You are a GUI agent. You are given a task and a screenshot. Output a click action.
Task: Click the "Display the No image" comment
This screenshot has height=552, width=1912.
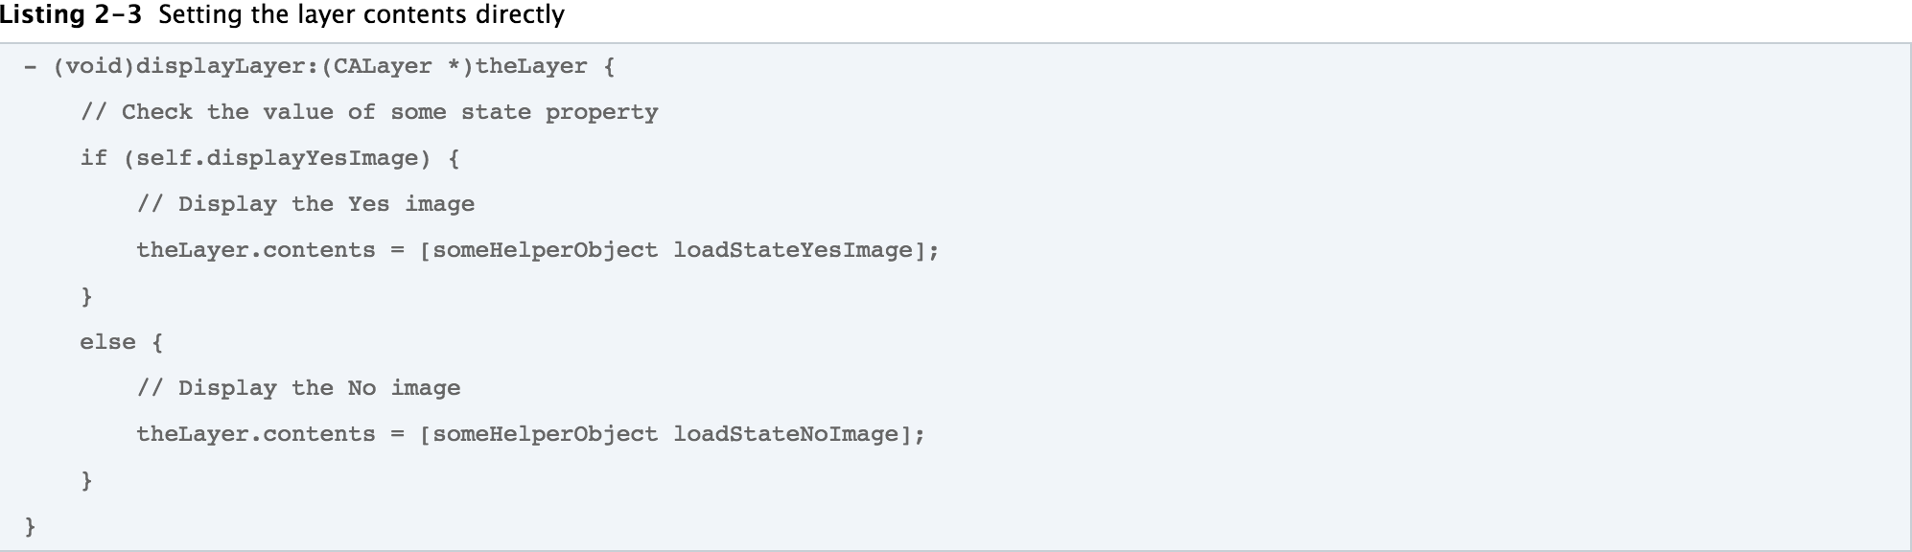click(299, 388)
